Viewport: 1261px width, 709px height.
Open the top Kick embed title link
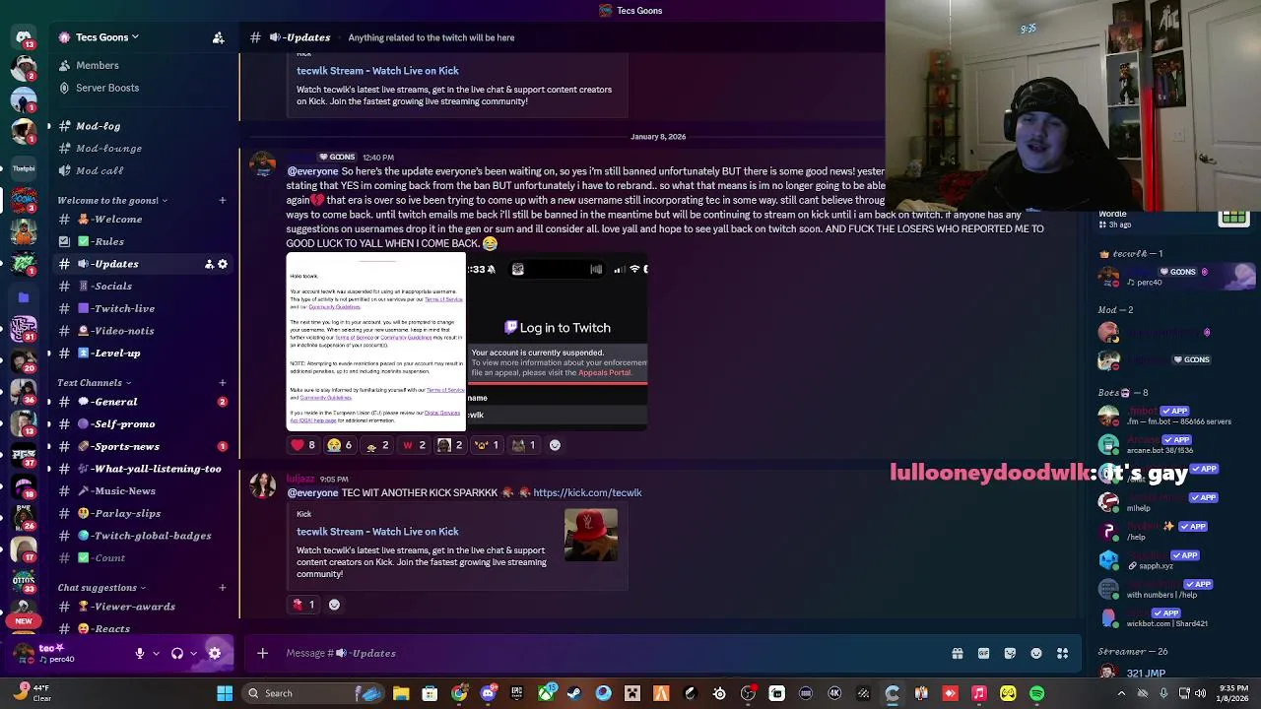(x=377, y=71)
